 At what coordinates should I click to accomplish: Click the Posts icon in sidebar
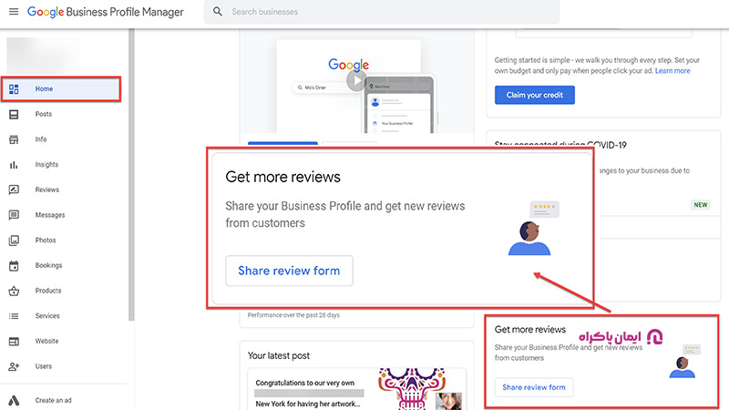(x=14, y=115)
